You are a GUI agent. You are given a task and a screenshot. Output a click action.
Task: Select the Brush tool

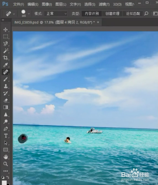click(5, 79)
